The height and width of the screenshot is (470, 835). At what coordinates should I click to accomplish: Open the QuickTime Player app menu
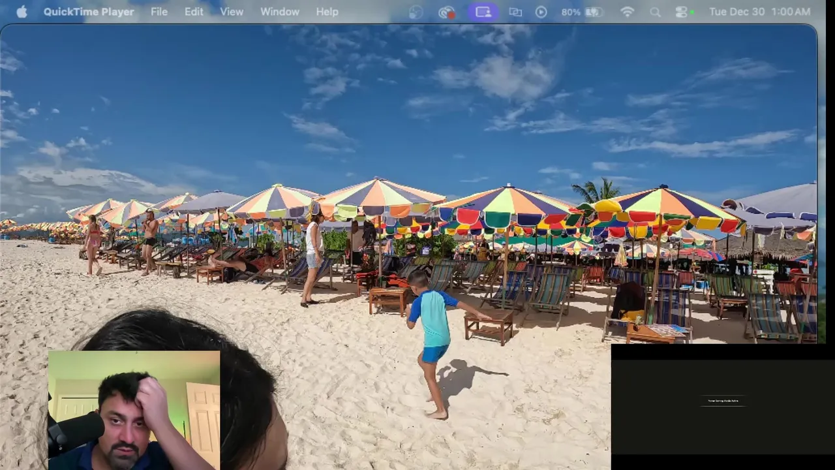point(89,12)
